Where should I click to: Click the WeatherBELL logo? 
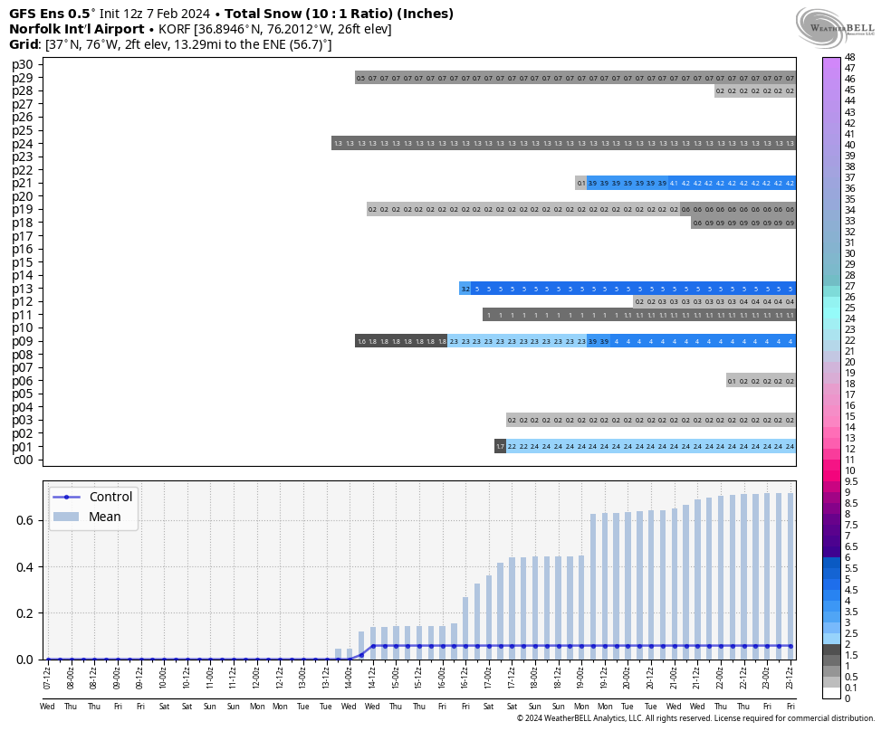835,28
